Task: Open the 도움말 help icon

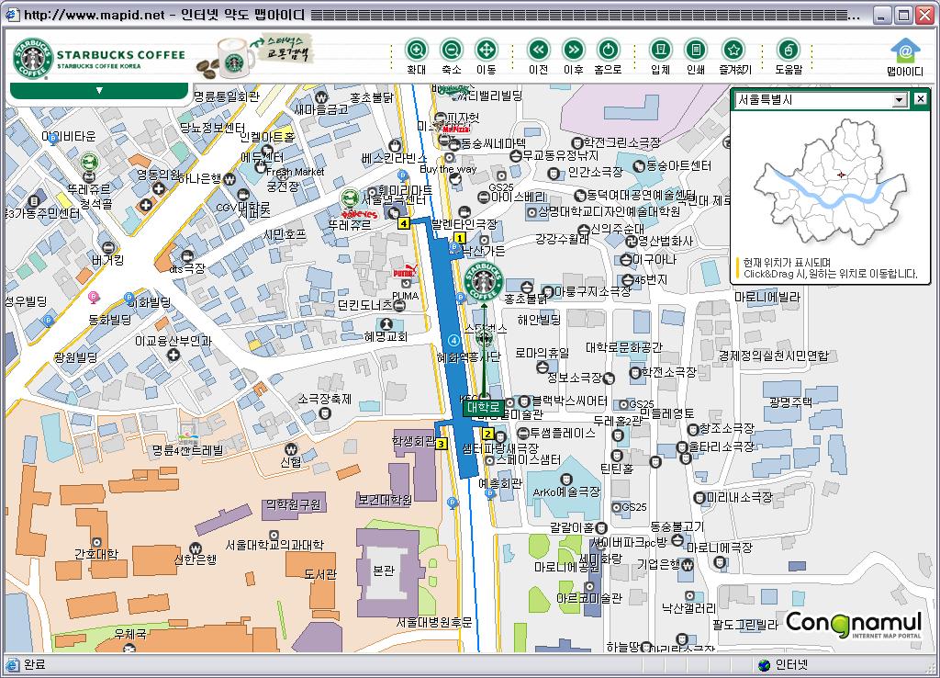Action: pos(789,50)
